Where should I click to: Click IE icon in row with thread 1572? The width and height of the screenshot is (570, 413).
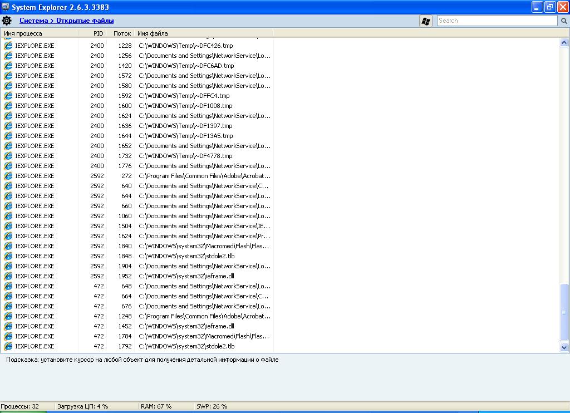click(x=8, y=76)
